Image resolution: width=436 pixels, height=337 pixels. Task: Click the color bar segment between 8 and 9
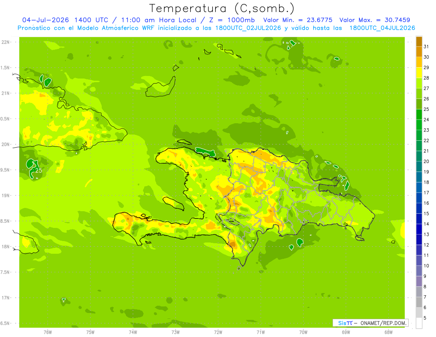[419, 281]
